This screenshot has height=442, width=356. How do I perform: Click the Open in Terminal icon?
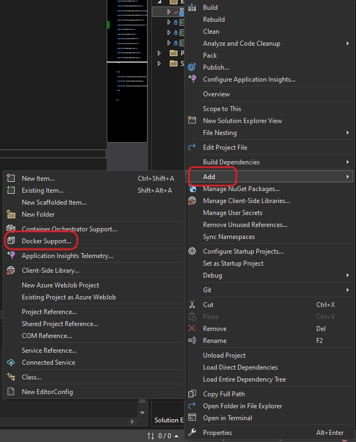(192, 418)
